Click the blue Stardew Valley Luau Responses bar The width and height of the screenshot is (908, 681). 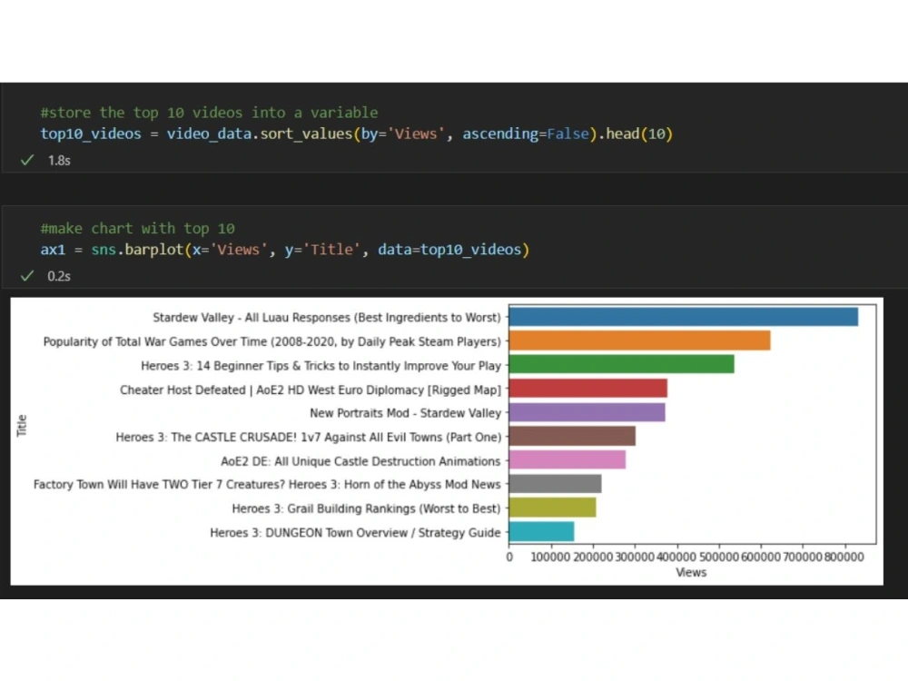click(x=684, y=317)
